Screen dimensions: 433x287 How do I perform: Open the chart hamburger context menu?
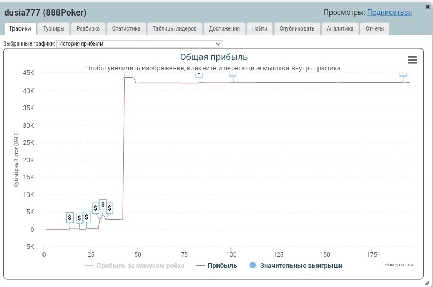pos(412,59)
